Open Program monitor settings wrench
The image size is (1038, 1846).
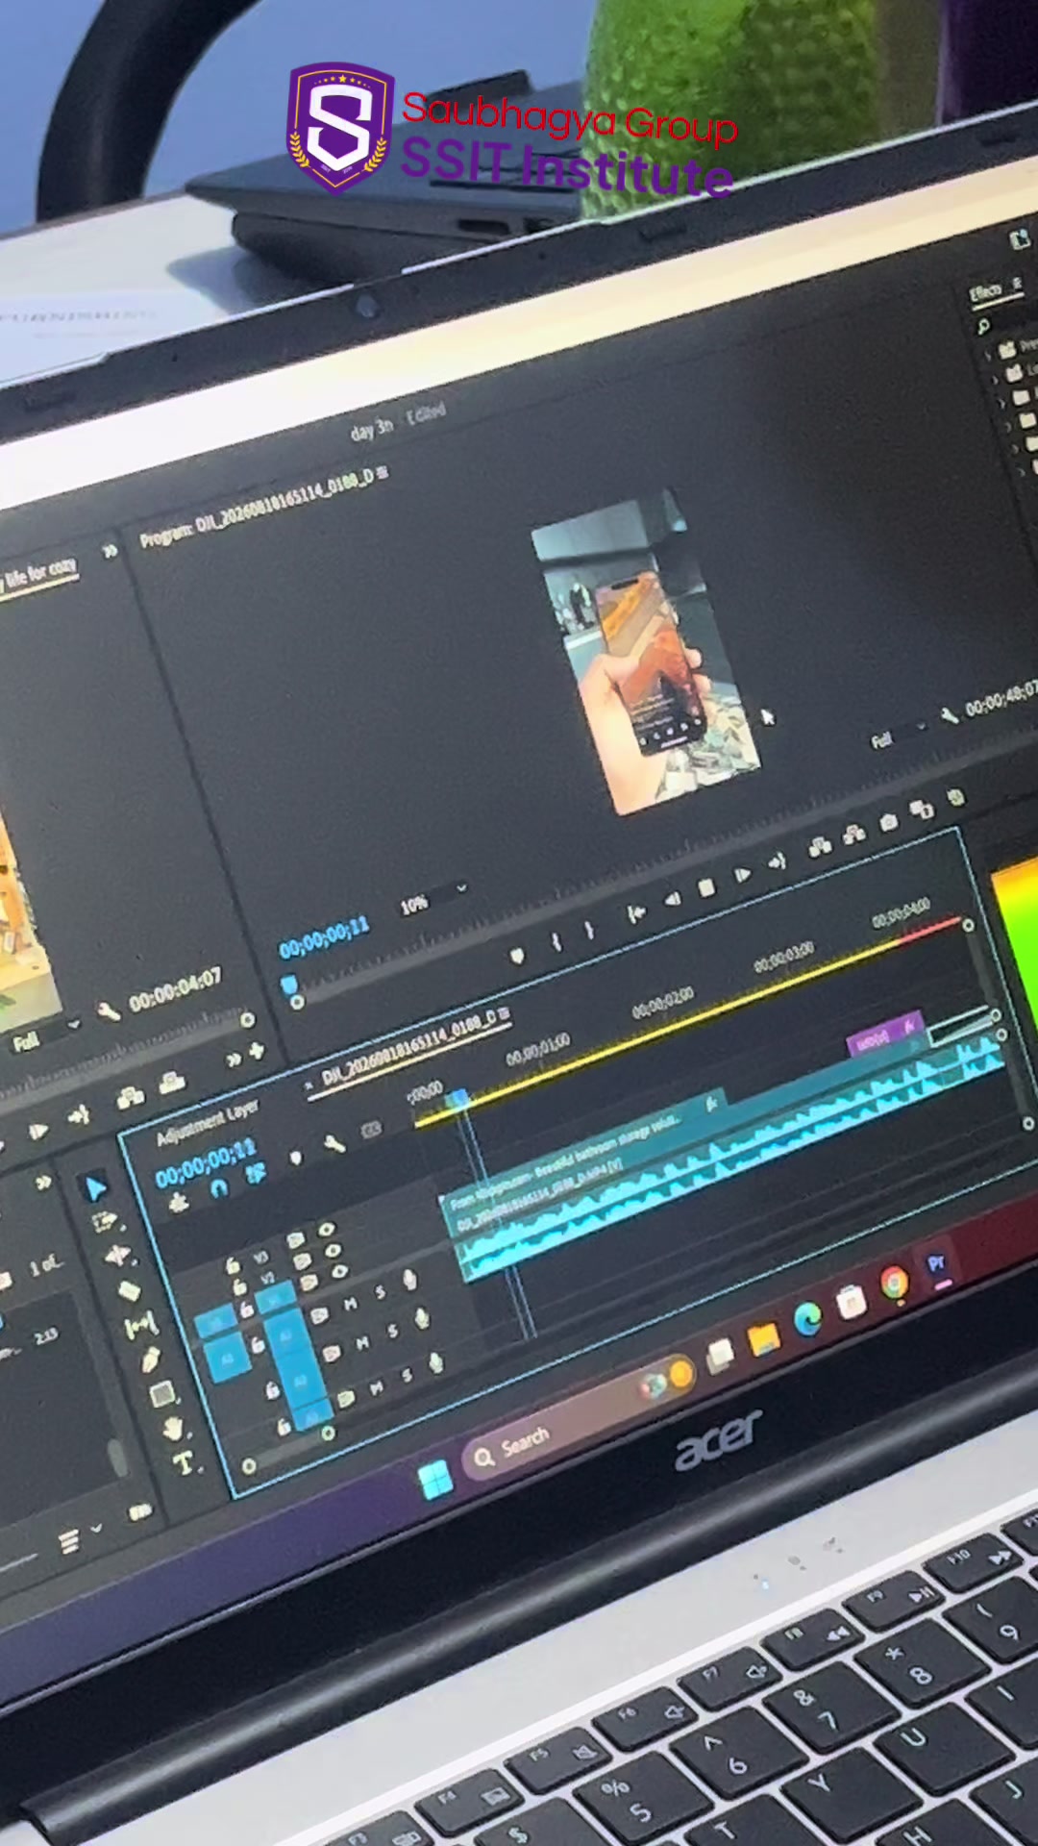pos(949,715)
